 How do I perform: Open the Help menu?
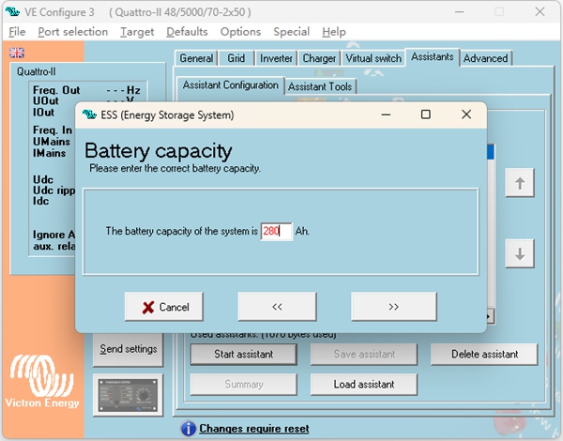pos(334,32)
